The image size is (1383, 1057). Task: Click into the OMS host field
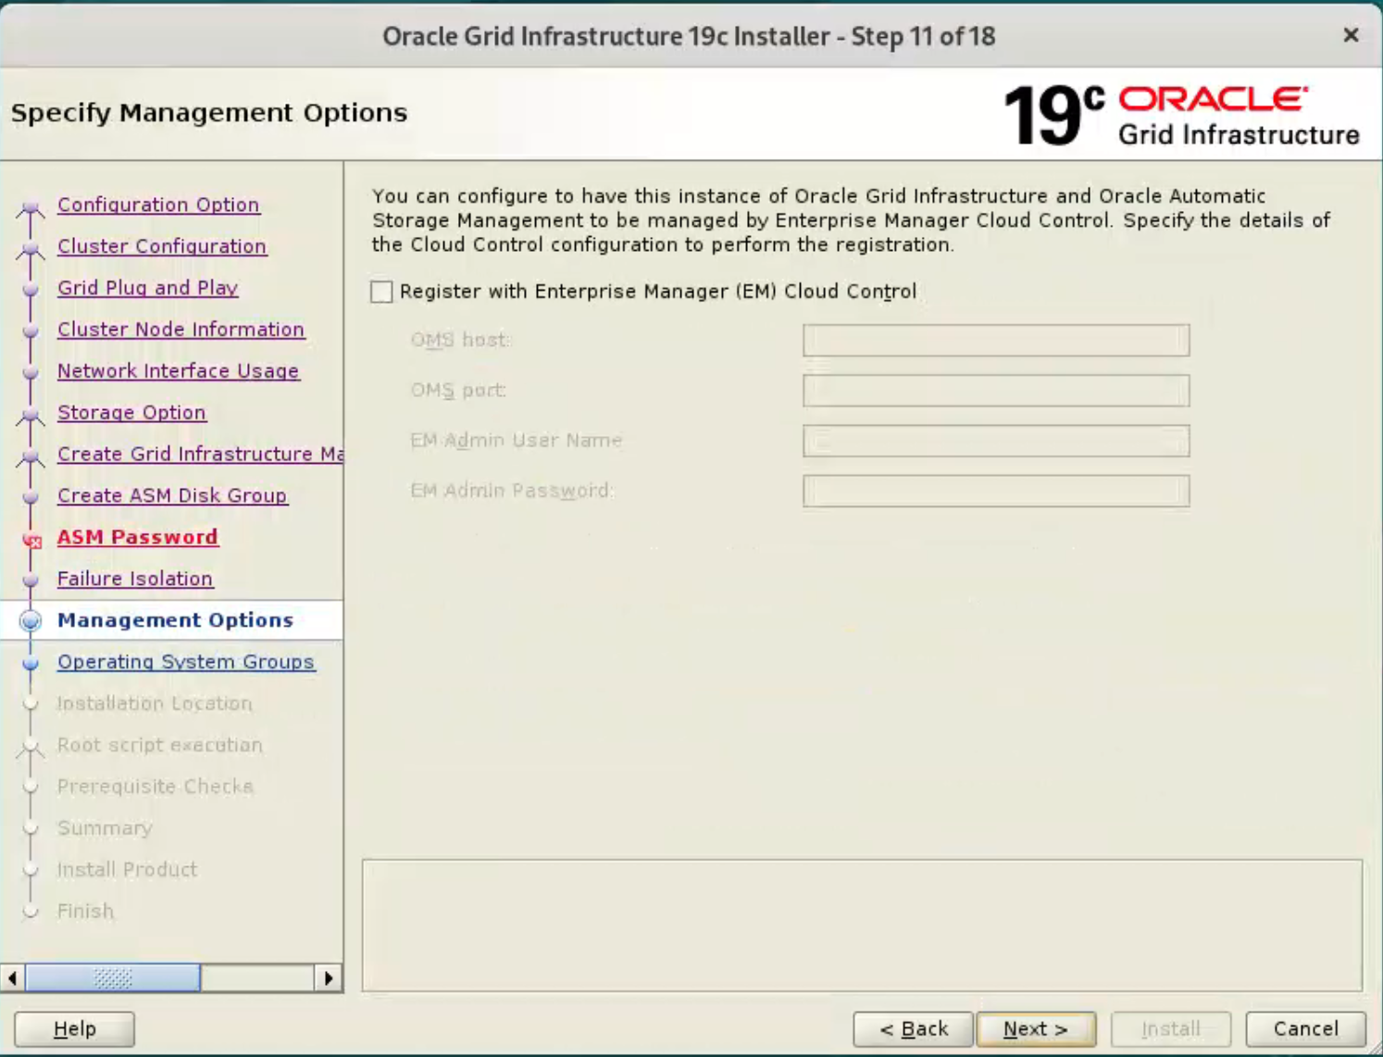point(996,341)
